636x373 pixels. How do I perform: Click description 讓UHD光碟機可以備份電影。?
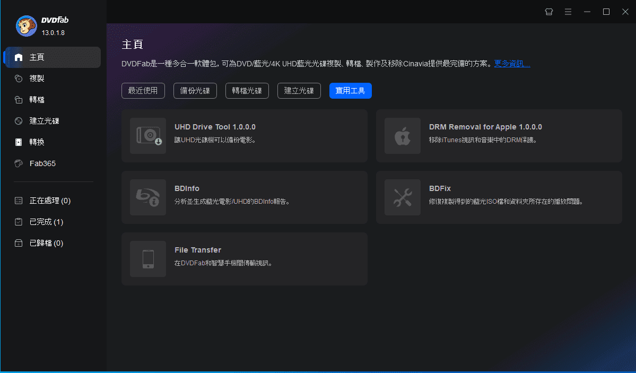click(215, 140)
